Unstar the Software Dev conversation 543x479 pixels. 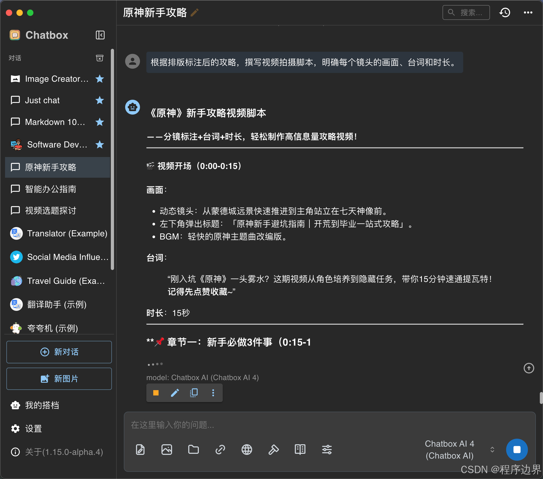100,145
